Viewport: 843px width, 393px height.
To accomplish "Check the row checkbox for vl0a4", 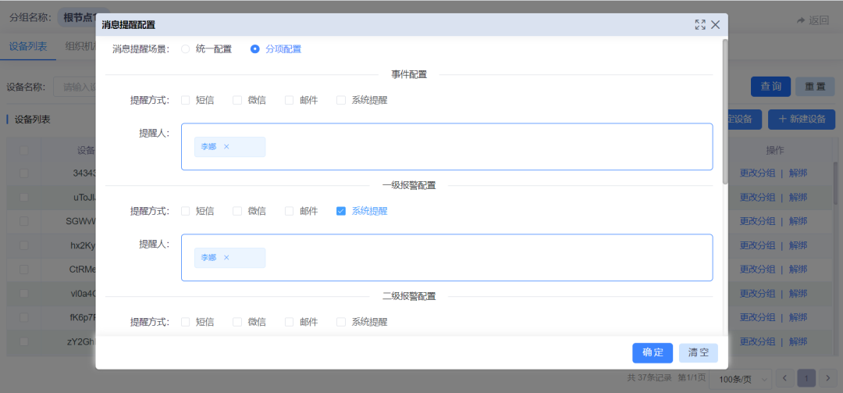I will [x=23, y=294].
